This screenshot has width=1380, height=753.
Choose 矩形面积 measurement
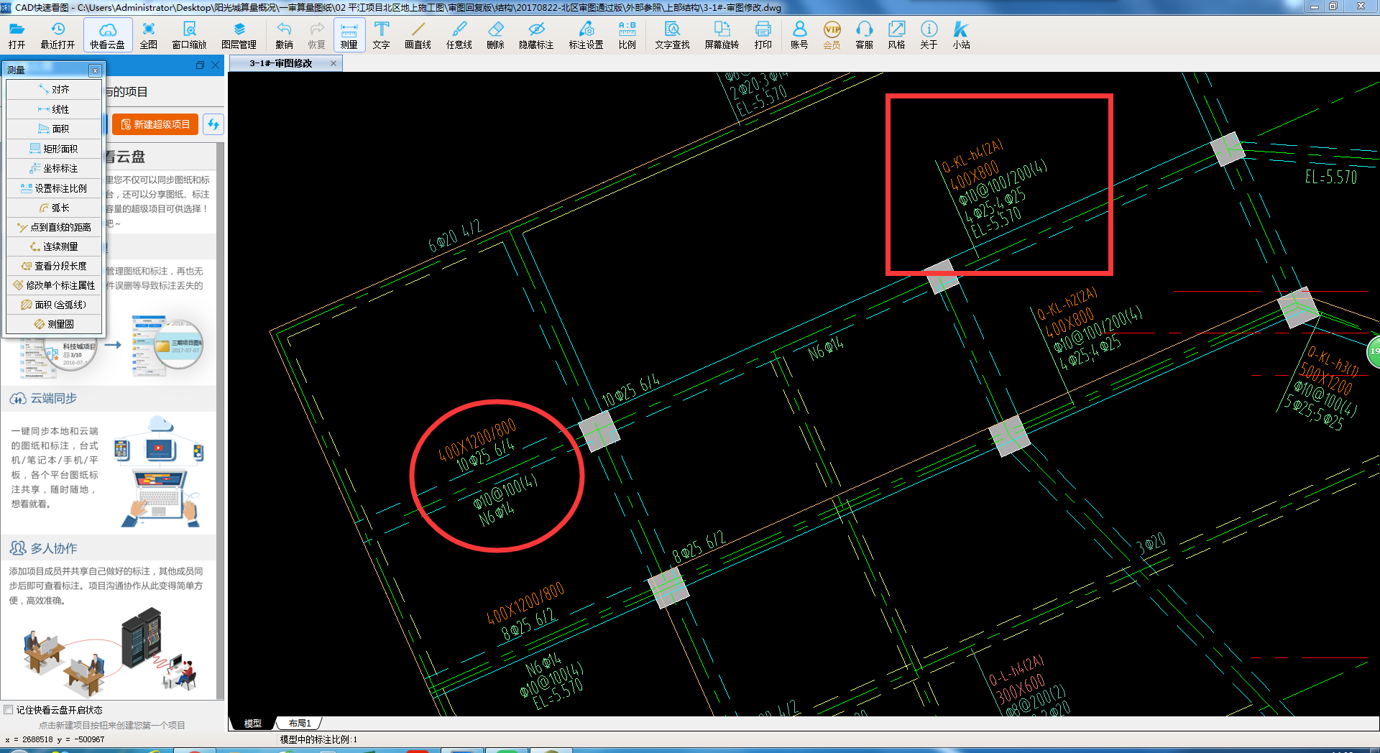55,149
